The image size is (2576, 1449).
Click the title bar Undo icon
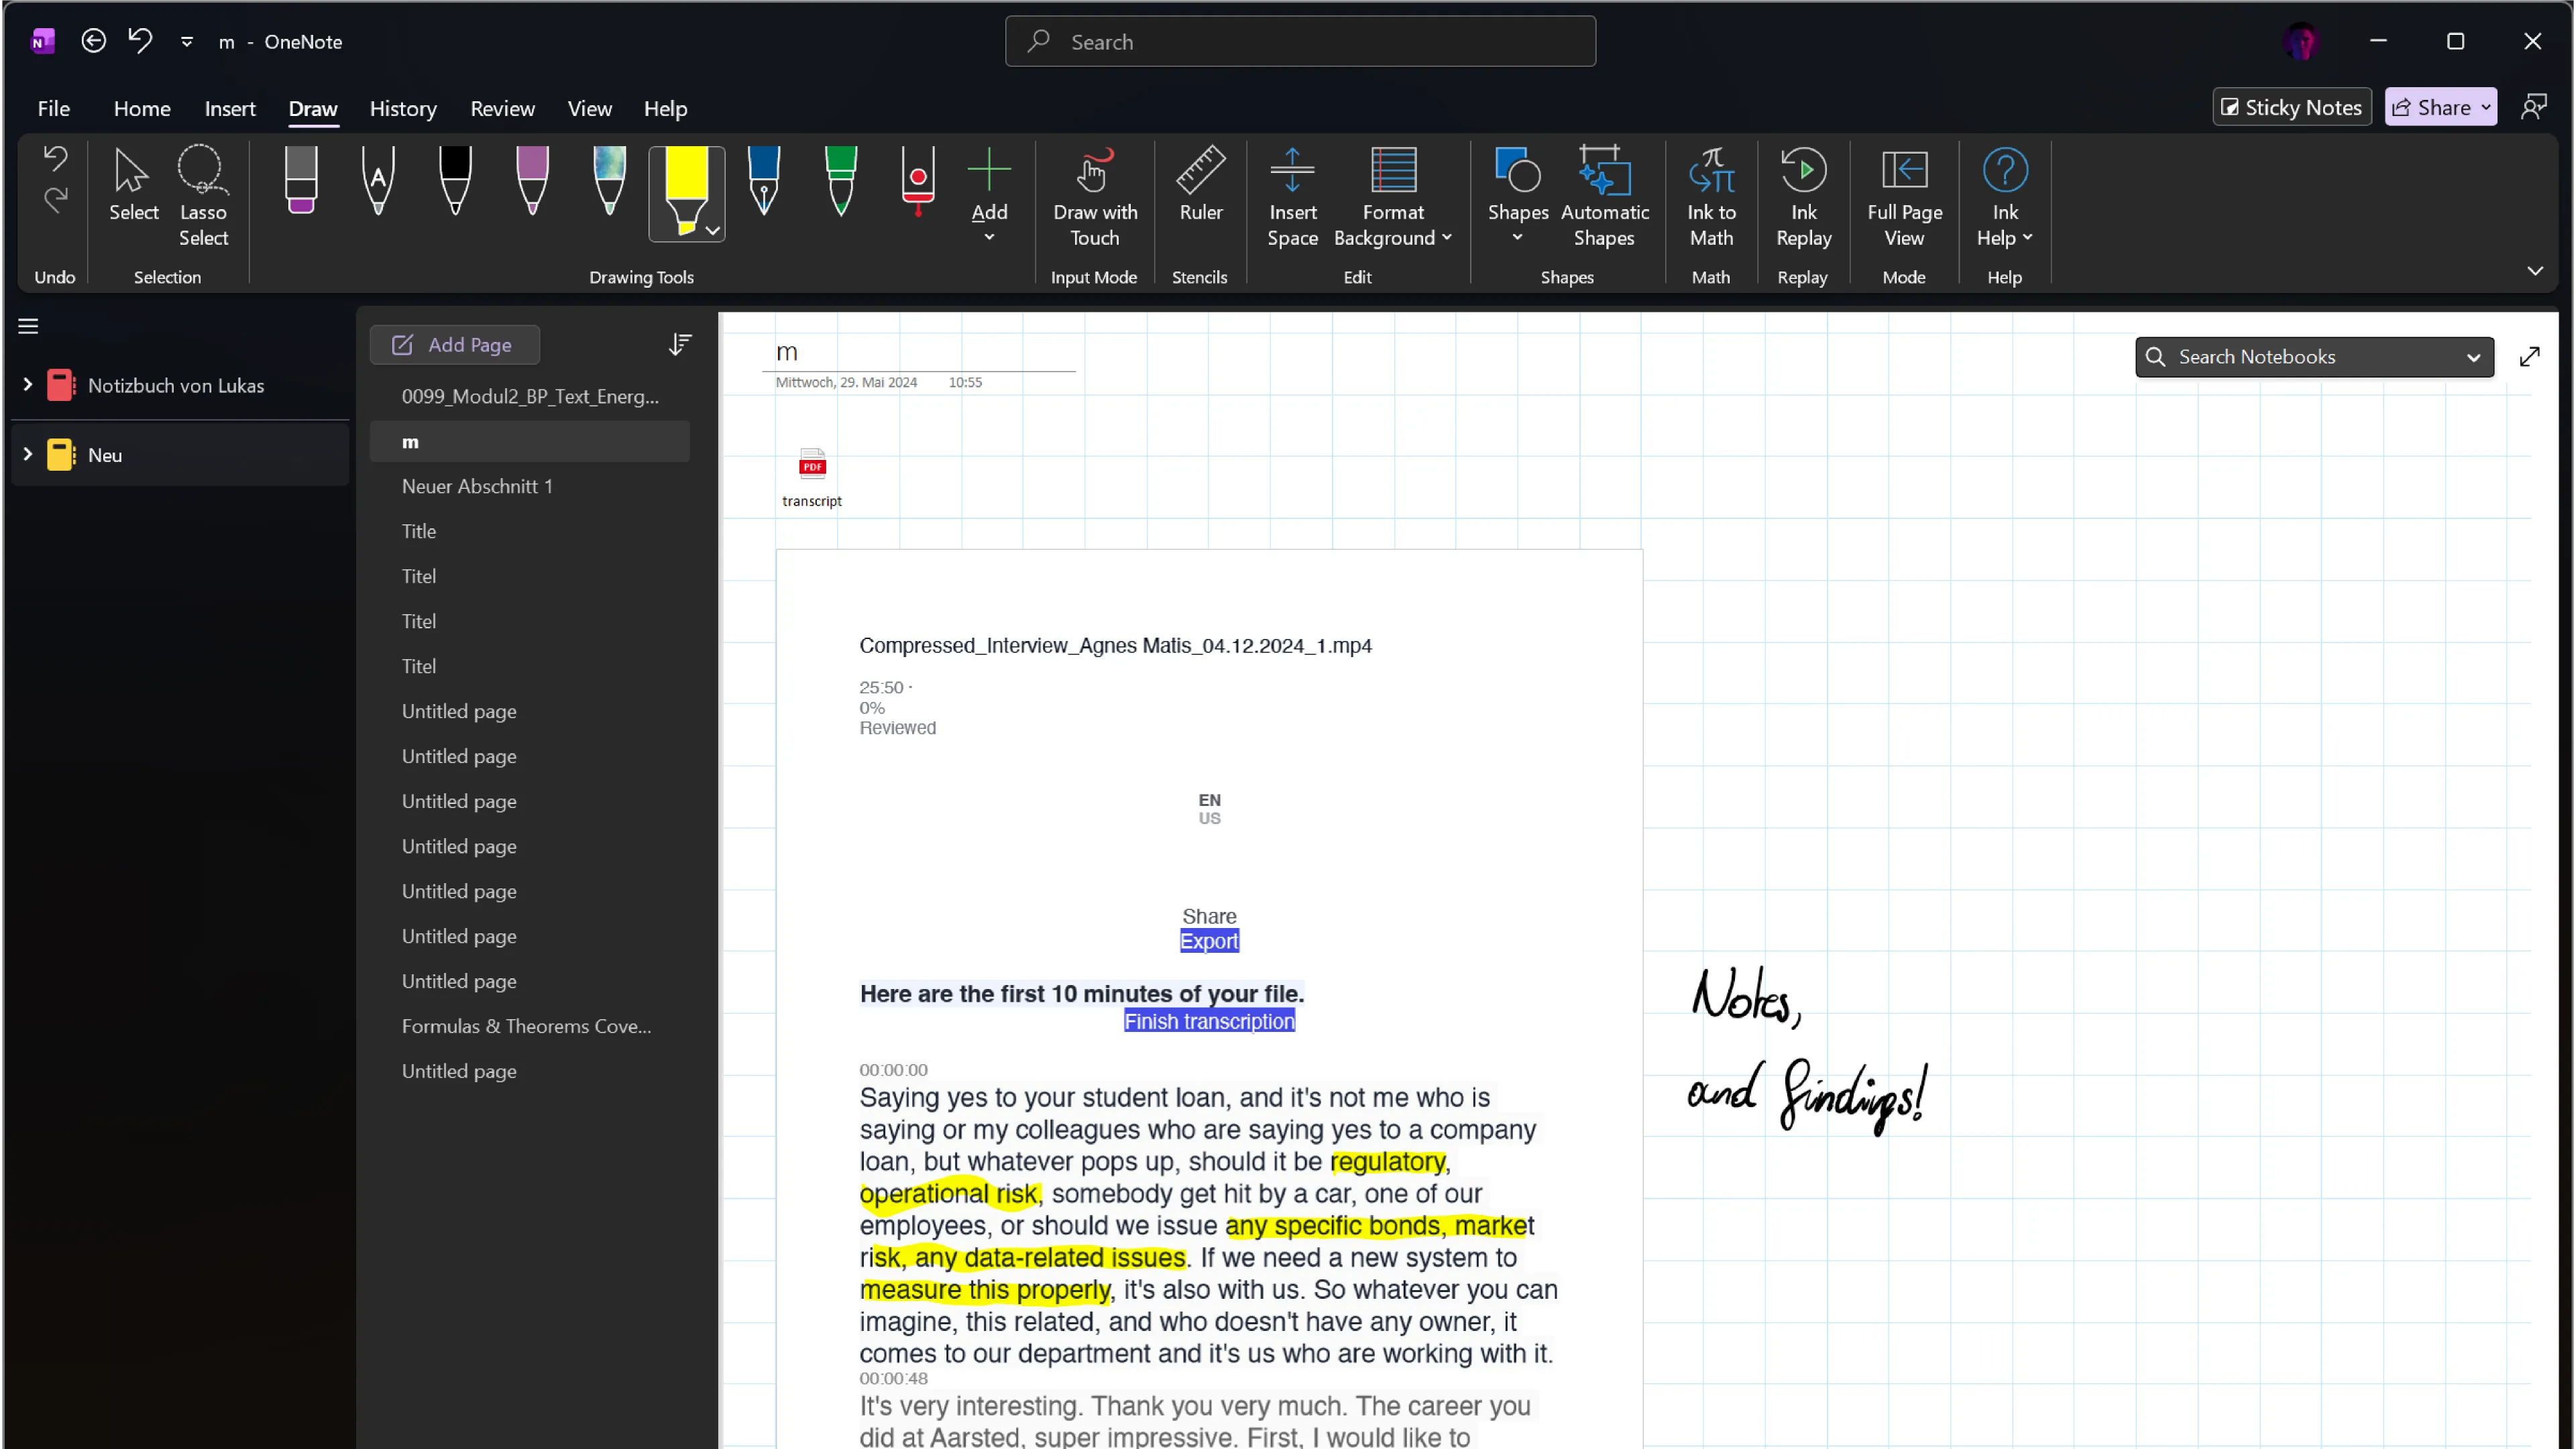point(140,41)
